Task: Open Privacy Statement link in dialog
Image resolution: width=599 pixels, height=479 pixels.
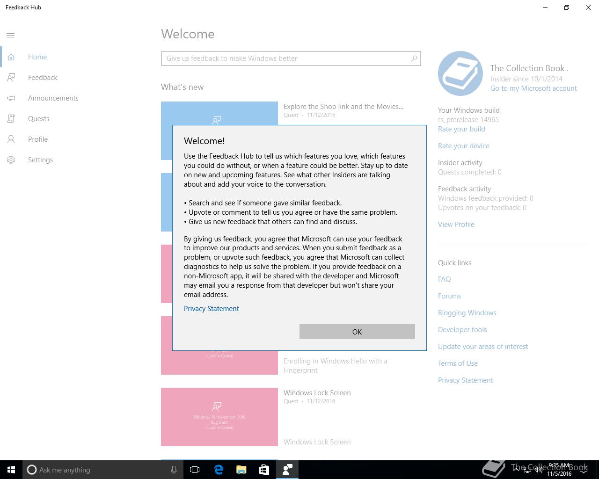Action: (x=212, y=309)
